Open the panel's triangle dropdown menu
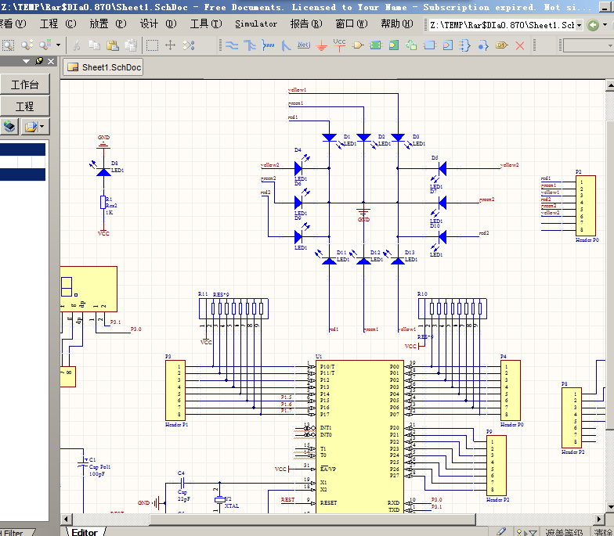Image resolution: width=614 pixels, height=536 pixels. pos(26,61)
